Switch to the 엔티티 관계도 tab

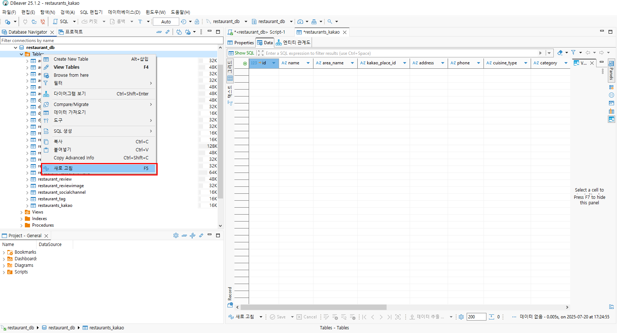(293, 43)
